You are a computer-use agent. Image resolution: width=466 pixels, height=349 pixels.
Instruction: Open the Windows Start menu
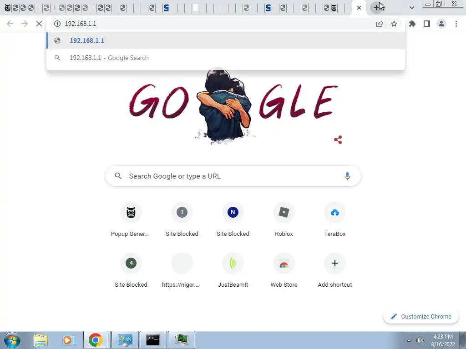tap(12, 340)
